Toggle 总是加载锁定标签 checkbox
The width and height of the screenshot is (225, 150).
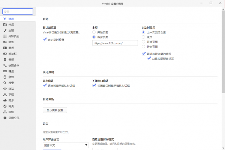pos(149,58)
